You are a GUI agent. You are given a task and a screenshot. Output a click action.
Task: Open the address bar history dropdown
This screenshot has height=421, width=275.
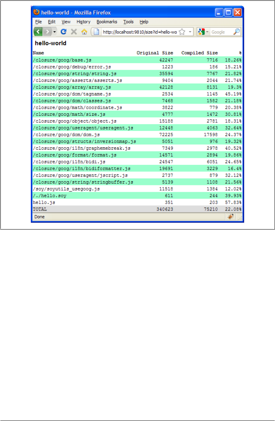tap(190, 32)
